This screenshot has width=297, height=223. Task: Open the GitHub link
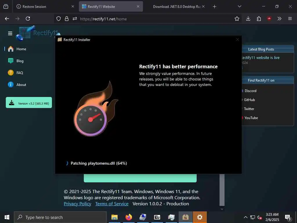pos(249,100)
